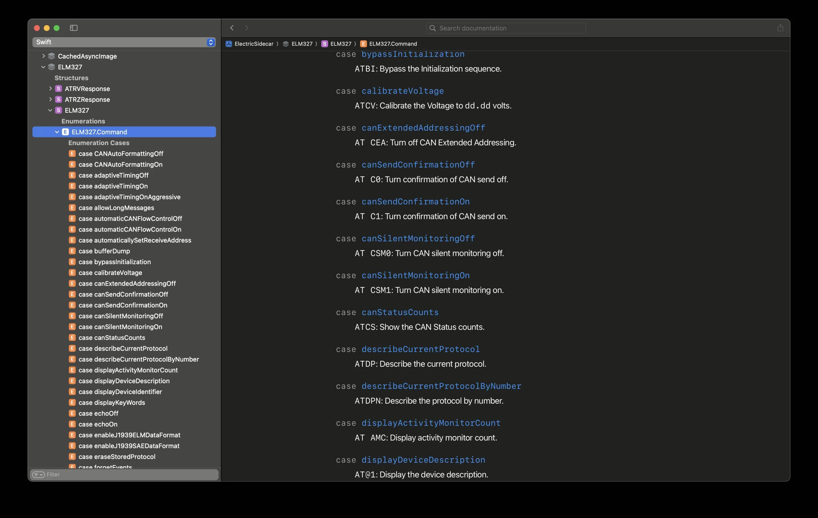Select case adaptiveTimingOnAggressive in sidebar
Screen dimensions: 818x518
(x=130, y=197)
